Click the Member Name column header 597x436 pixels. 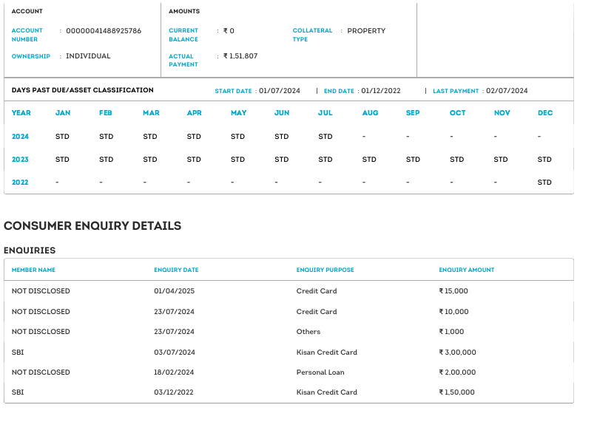point(33,270)
